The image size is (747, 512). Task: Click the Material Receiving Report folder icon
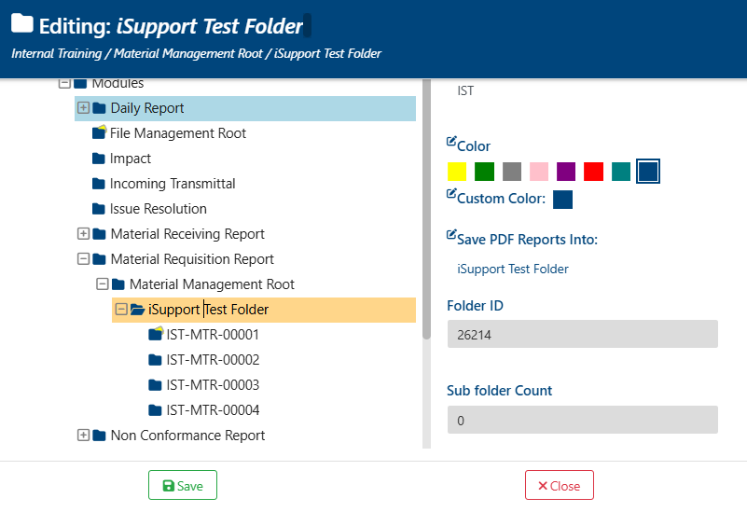tap(99, 234)
